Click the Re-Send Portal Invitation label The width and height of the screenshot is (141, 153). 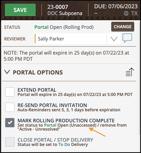tap(52, 105)
